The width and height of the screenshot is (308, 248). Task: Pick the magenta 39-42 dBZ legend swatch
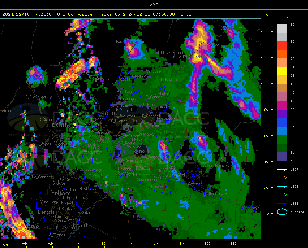(x=282, y=105)
